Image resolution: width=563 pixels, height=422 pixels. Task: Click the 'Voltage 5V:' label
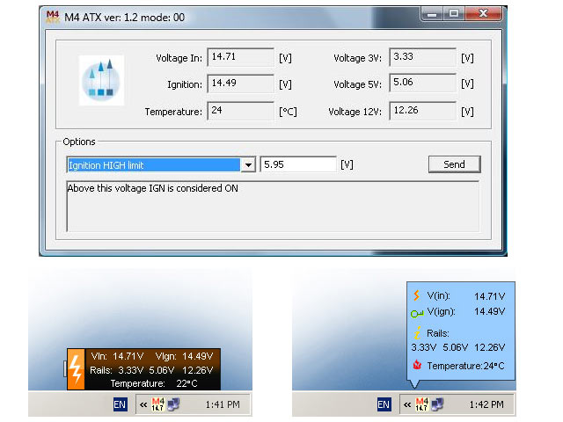(357, 84)
